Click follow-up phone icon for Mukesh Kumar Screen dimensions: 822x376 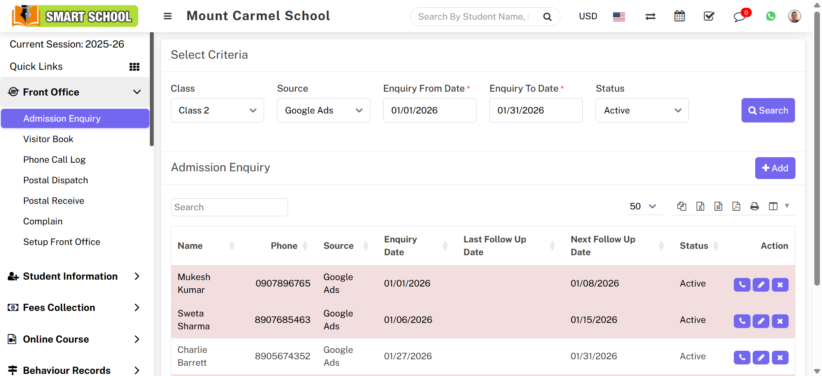pyautogui.click(x=742, y=285)
